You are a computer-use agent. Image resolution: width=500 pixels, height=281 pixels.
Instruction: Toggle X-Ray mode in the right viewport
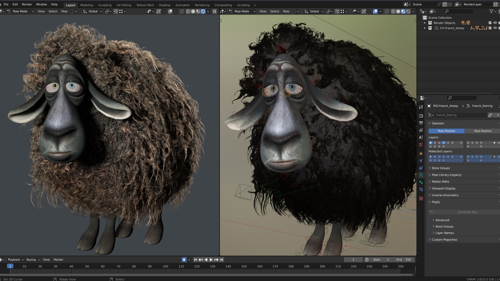(387, 11)
